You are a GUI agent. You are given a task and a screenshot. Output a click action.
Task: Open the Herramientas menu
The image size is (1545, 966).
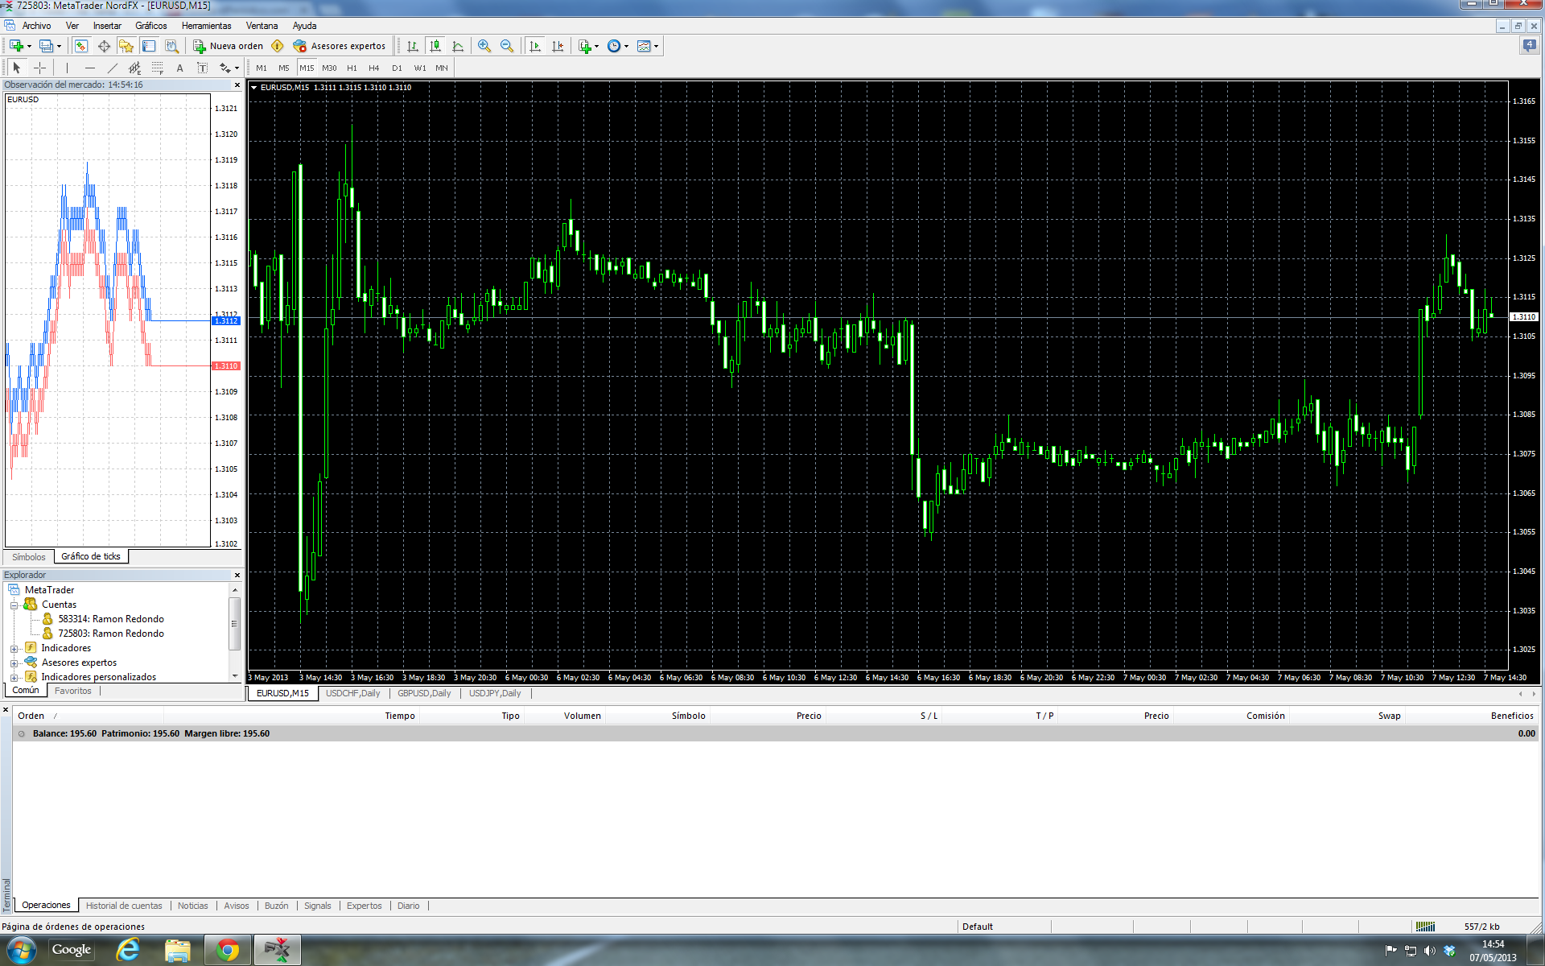pyautogui.click(x=206, y=26)
